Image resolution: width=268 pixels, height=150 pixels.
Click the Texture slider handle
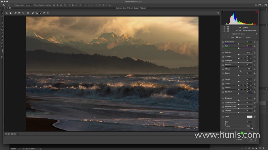tap(239, 81)
